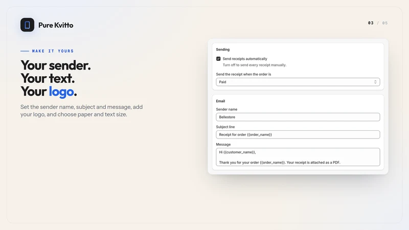Image resolution: width=409 pixels, height=230 pixels.
Task: Click the 'Your text.' headline line
Action: coord(48,78)
